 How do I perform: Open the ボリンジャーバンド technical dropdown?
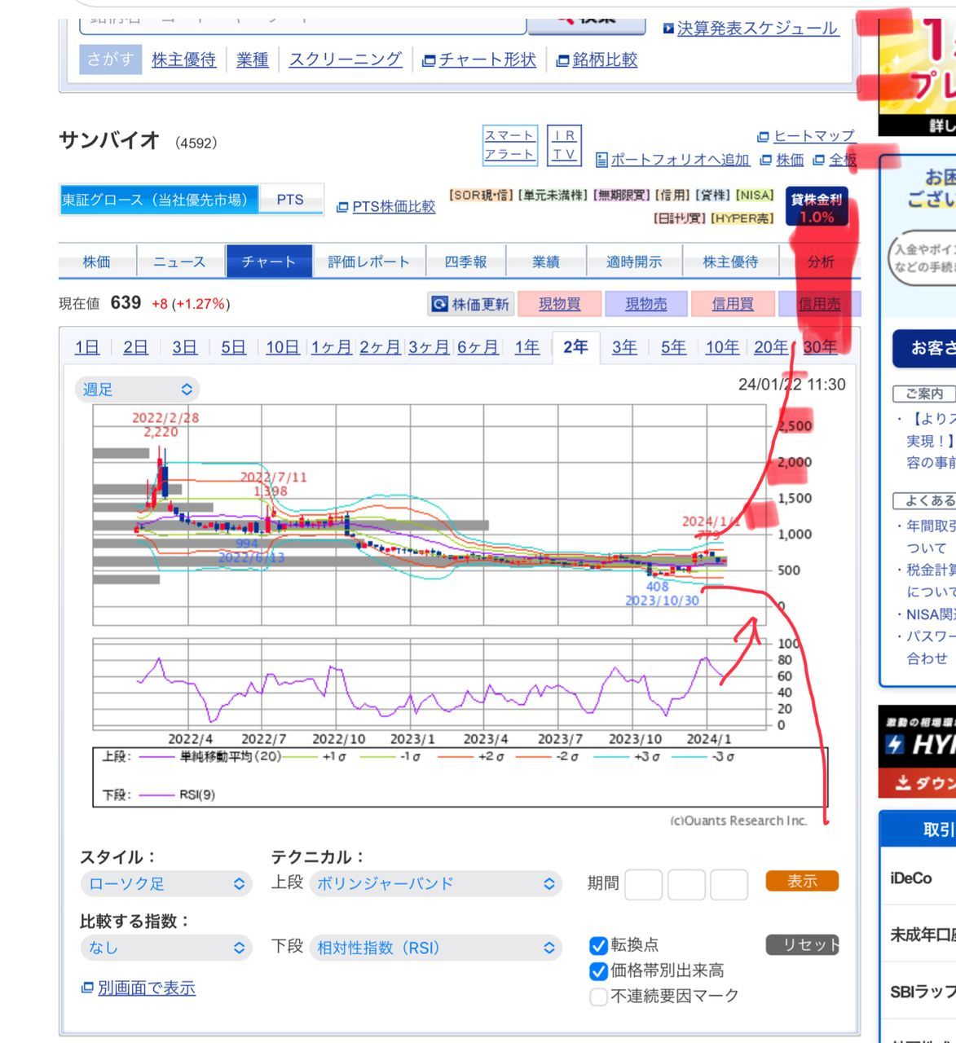pyautogui.click(x=435, y=883)
